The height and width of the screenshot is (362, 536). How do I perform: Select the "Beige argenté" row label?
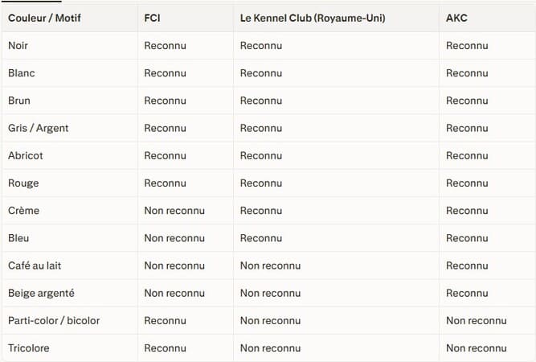[x=41, y=293]
